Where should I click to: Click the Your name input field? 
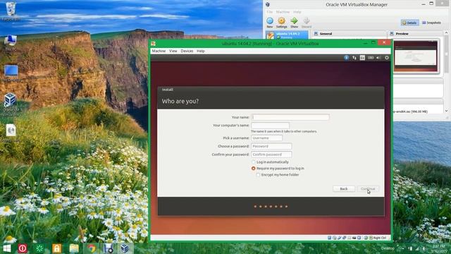tap(290, 117)
